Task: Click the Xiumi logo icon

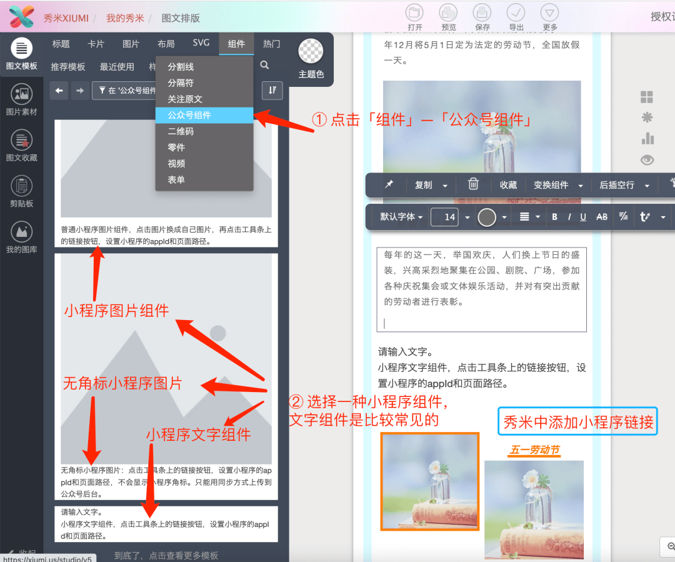Action: tap(21, 17)
